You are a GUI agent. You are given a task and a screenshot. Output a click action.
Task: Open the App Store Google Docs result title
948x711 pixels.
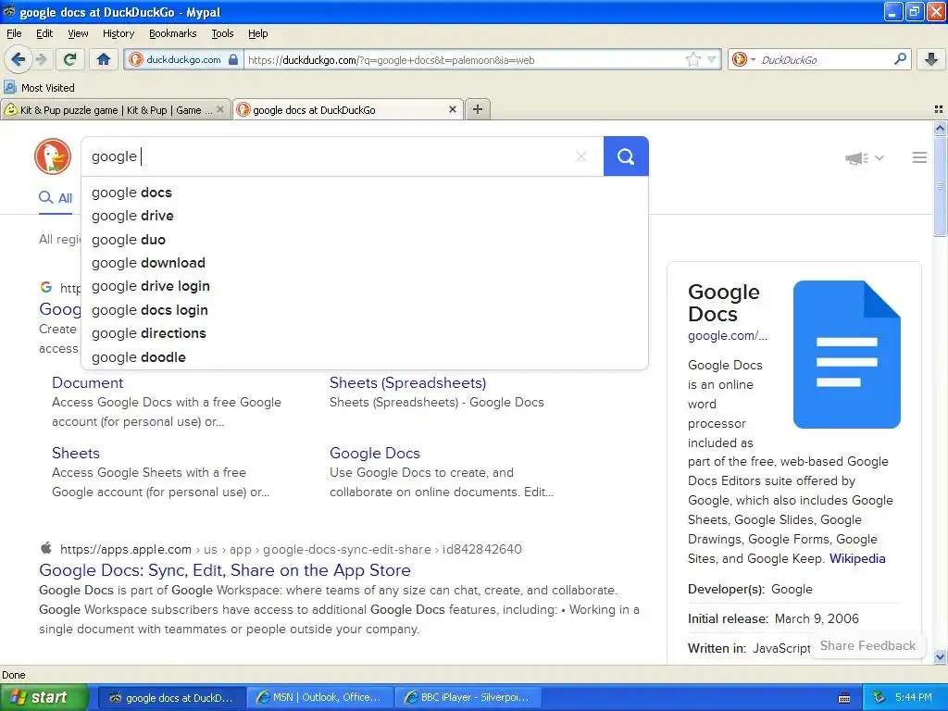tap(225, 570)
